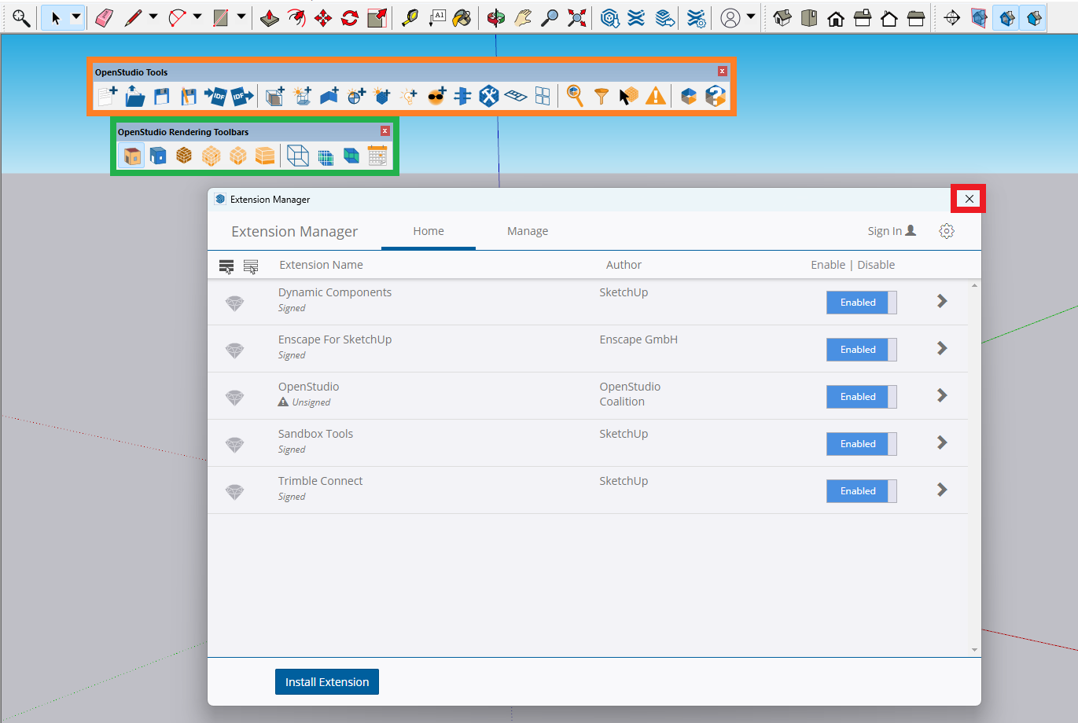Open an OpenStudio model file
This screenshot has height=723, width=1078.
click(x=135, y=96)
